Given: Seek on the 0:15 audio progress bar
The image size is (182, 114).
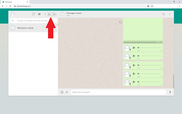Looking at the screenshot, I should pos(149,65).
